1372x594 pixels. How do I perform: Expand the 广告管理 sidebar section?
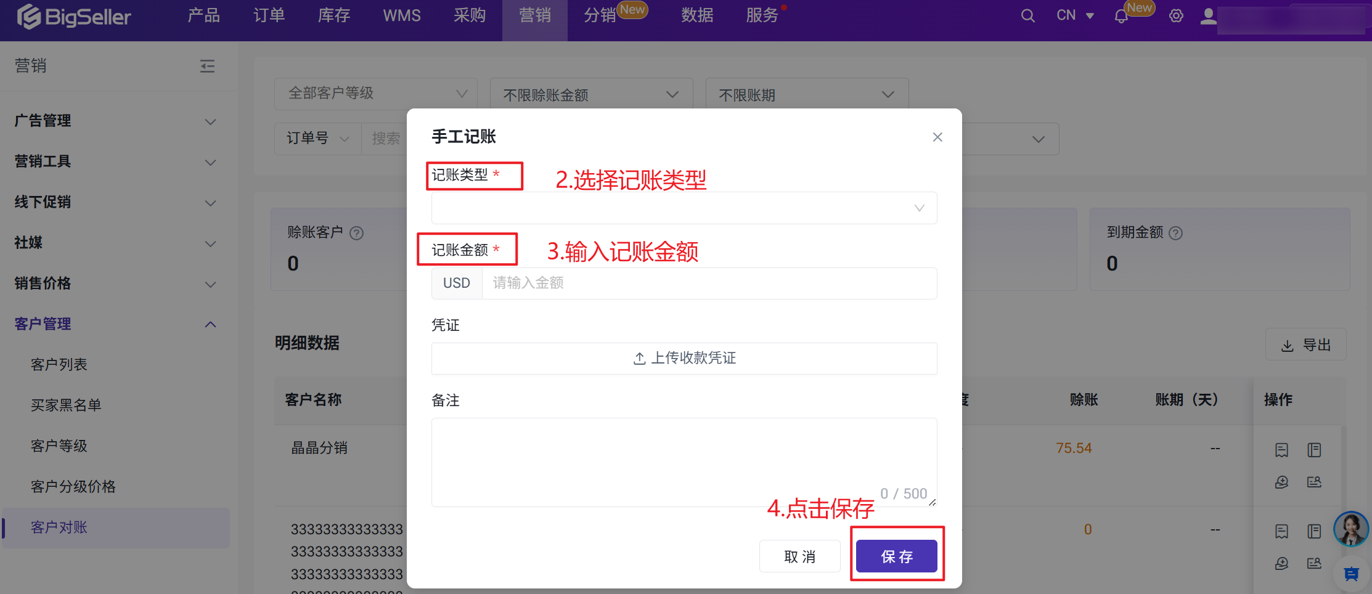pyautogui.click(x=116, y=121)
